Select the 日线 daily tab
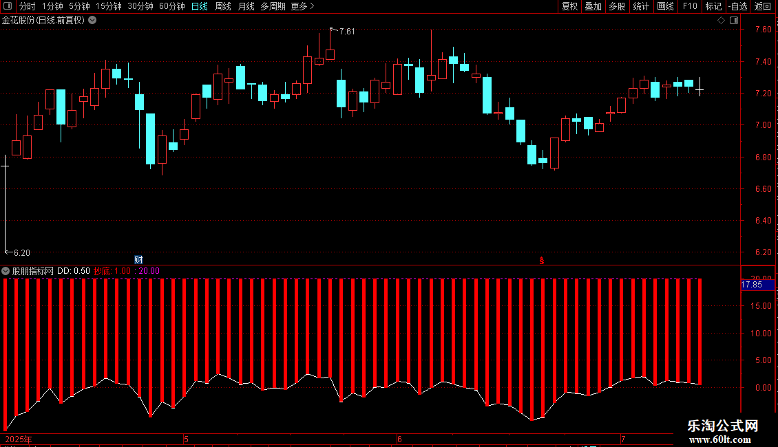Screen dimensions: 778x447 click(200, 6)
